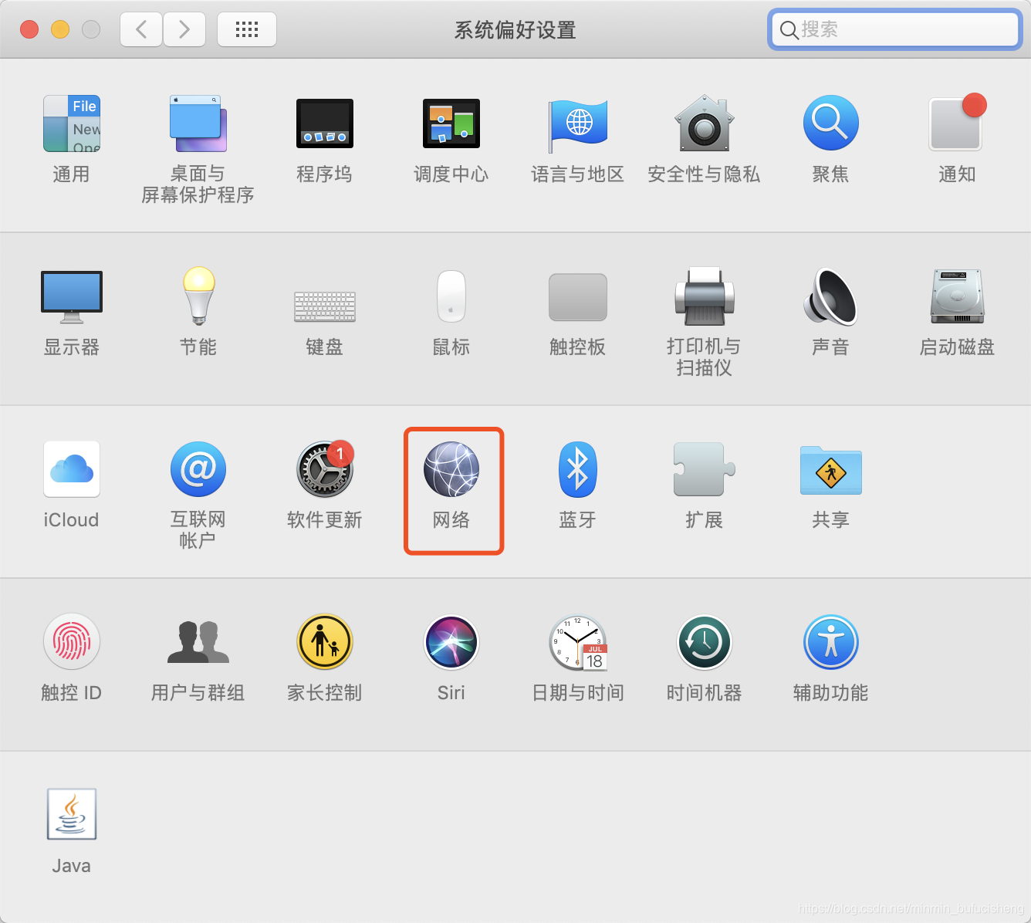Go forward with the right arrow button
The height and width of the screenshot is (923, 1031).
(184, 29)
